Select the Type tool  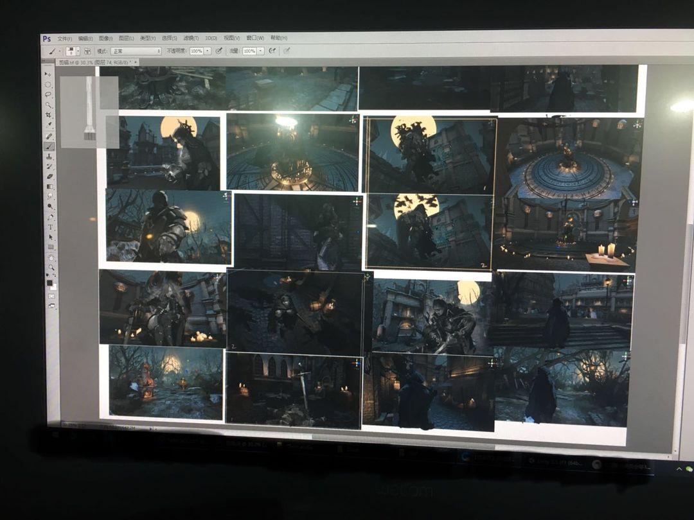point(51,227)
